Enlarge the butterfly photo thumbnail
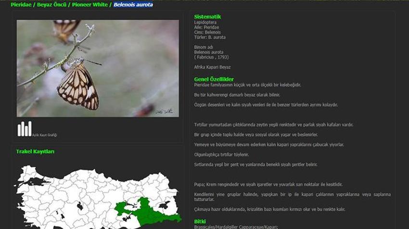 [x=98, y=69]
